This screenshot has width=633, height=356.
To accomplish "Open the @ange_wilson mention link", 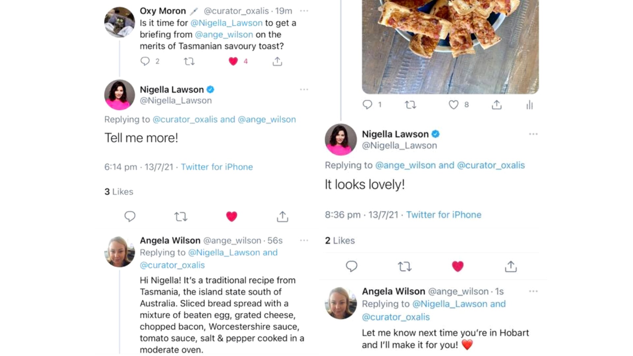I will (224, 34).
